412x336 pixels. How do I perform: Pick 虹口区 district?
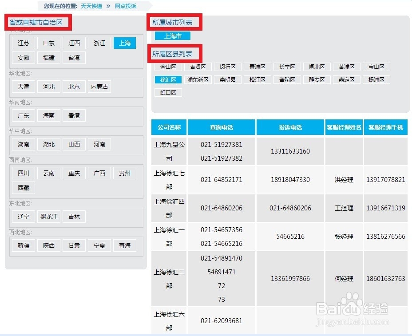(168, 93)
